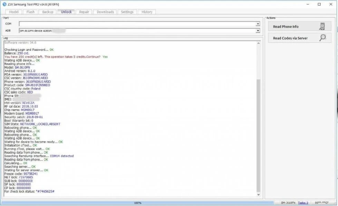Click the COM14 detected log line
The image size is (338, 206).
point(39,156)
